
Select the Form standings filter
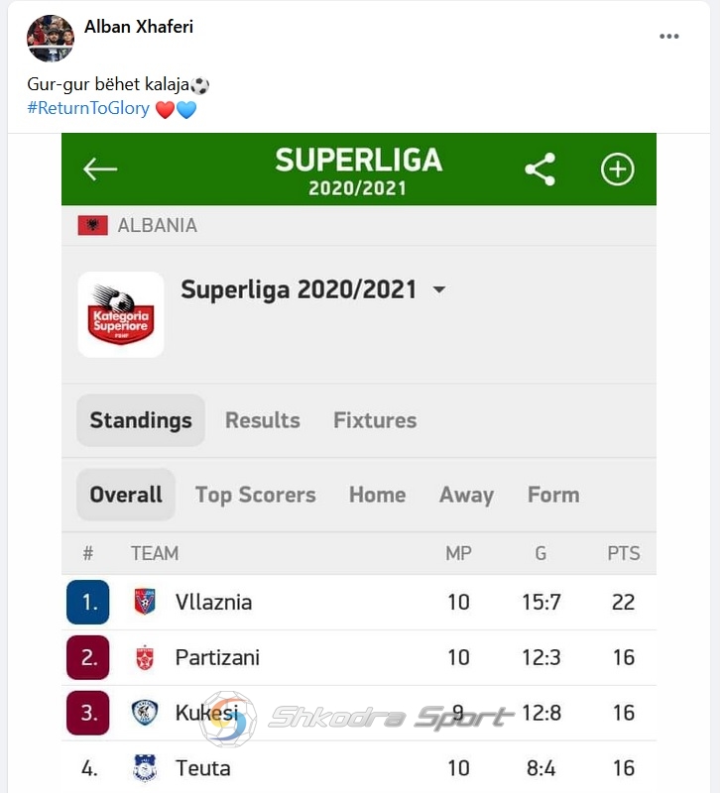point(553,495)
